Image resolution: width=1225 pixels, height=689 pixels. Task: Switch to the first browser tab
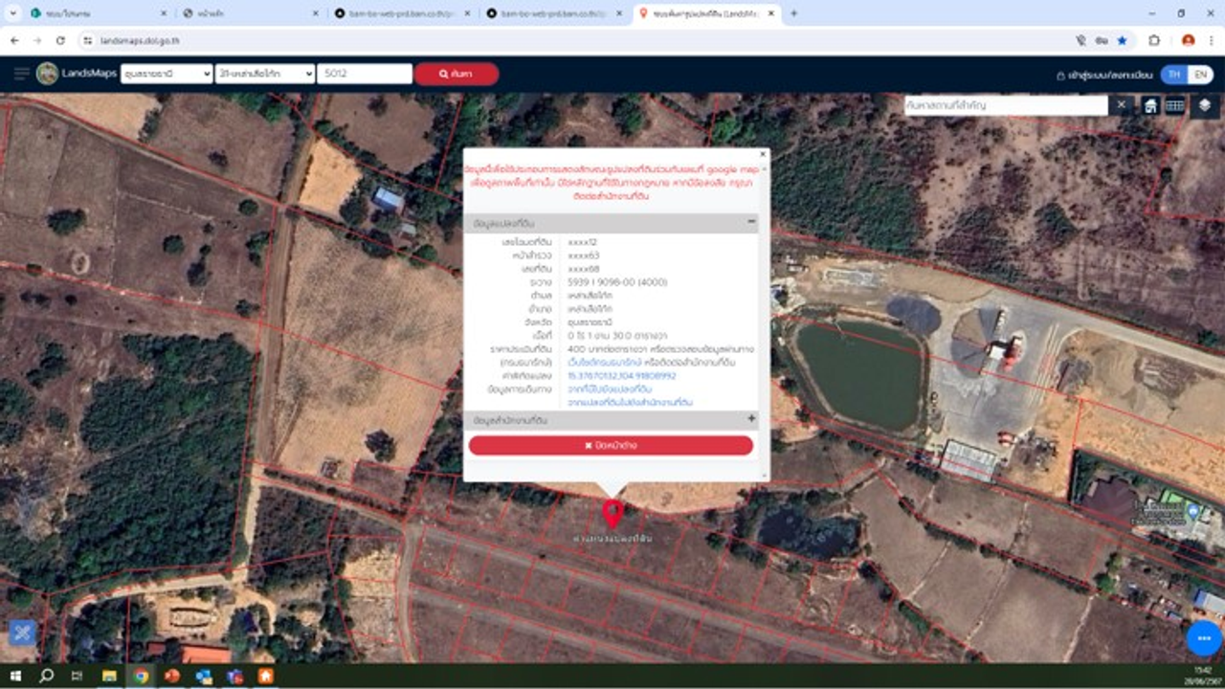click(86, 13)
